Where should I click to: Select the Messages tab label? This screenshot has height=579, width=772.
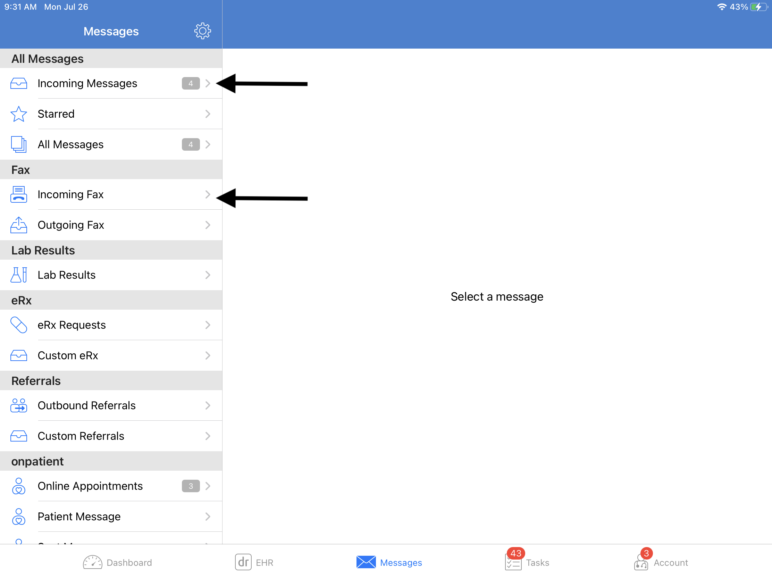click(401, 563)
